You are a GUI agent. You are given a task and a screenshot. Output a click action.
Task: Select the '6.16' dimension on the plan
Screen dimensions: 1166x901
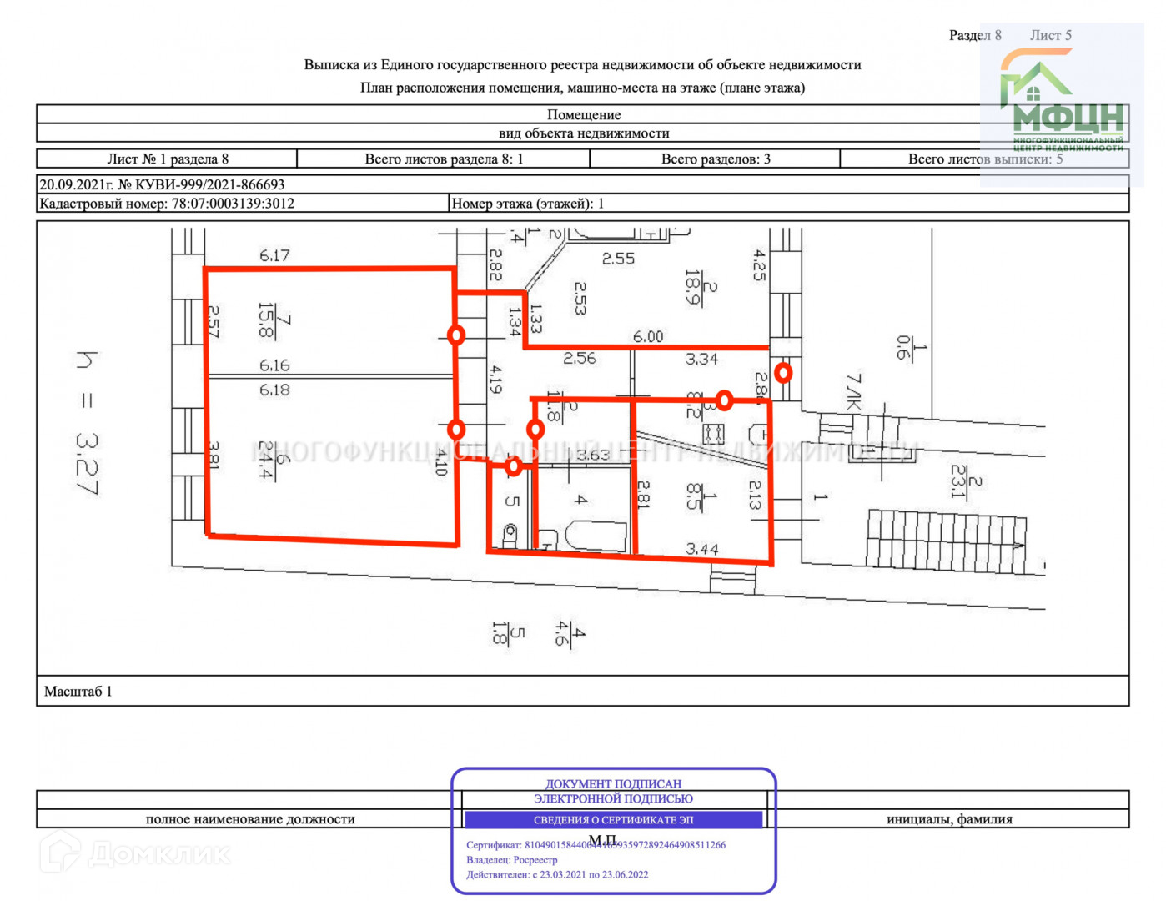tap(274, 365)
